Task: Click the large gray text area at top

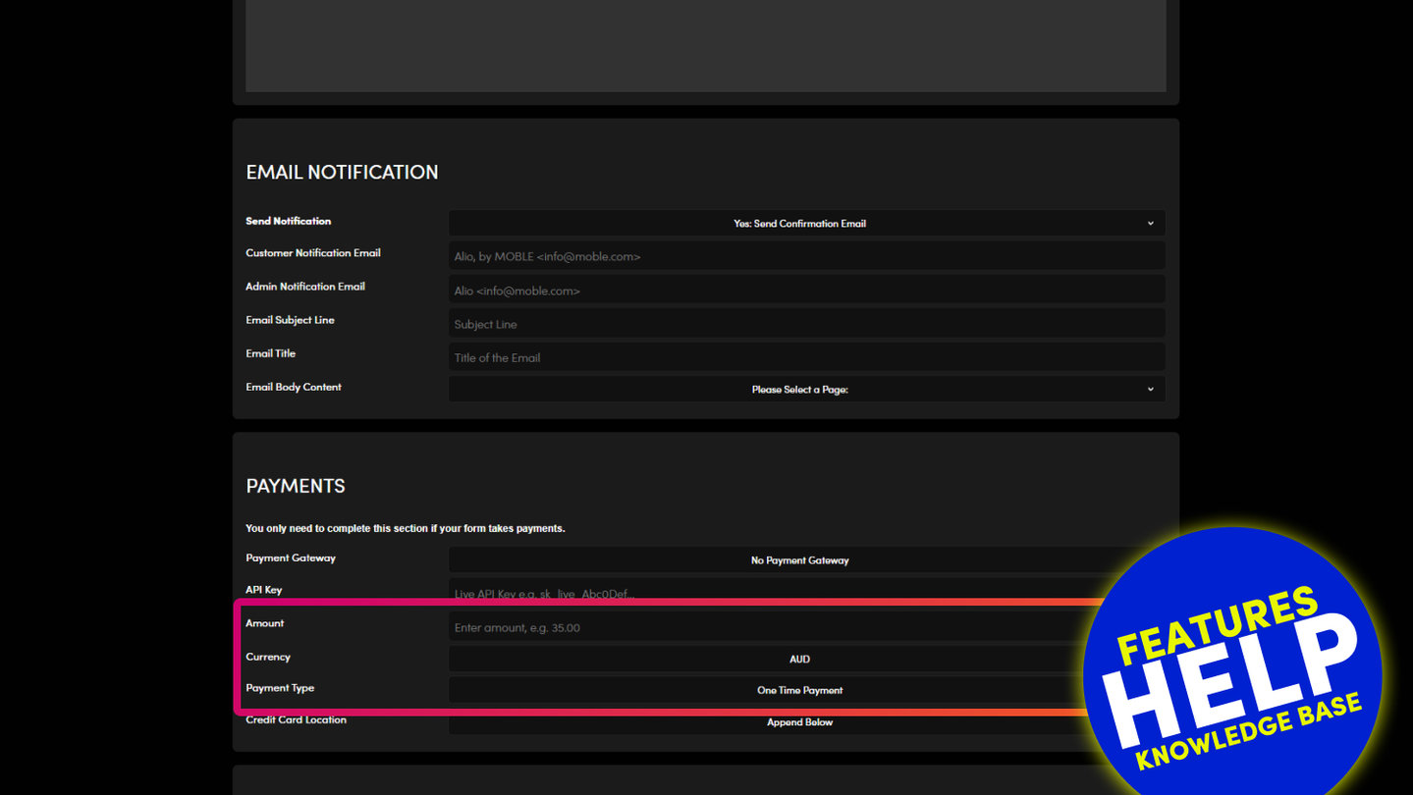Action: click(x=705, y=46)
